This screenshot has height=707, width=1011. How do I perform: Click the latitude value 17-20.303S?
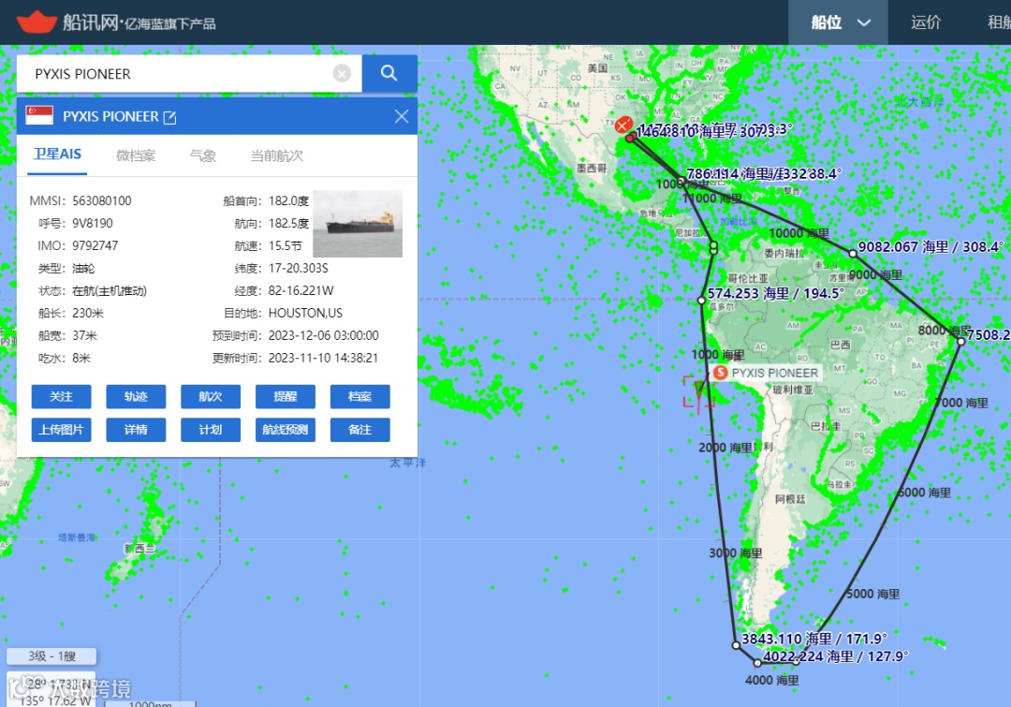tap(299, 268)
